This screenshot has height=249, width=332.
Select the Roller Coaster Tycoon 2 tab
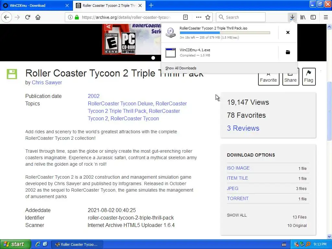109,6
